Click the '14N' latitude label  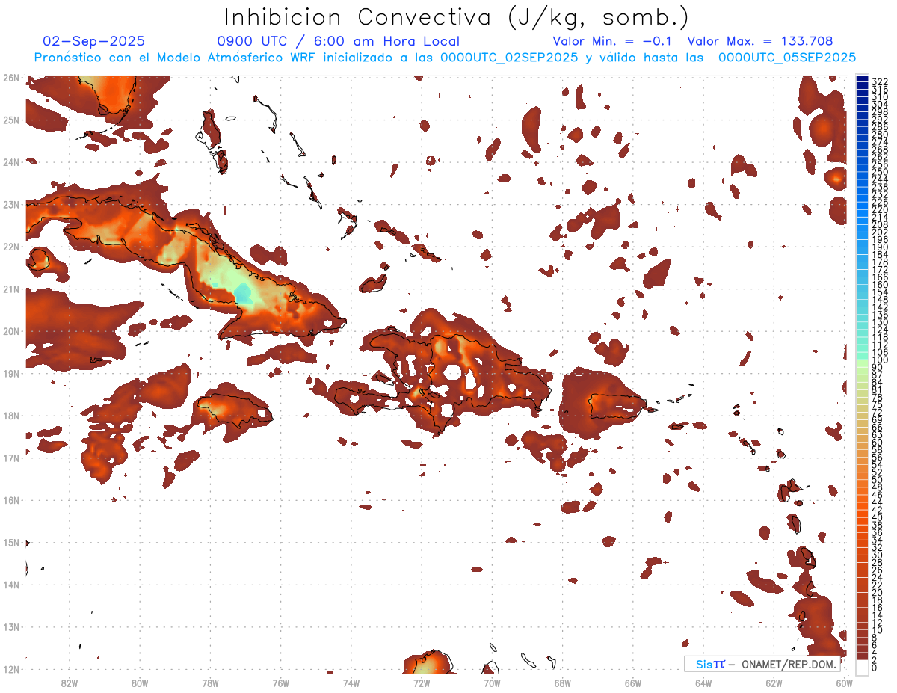tap(10, 585)
